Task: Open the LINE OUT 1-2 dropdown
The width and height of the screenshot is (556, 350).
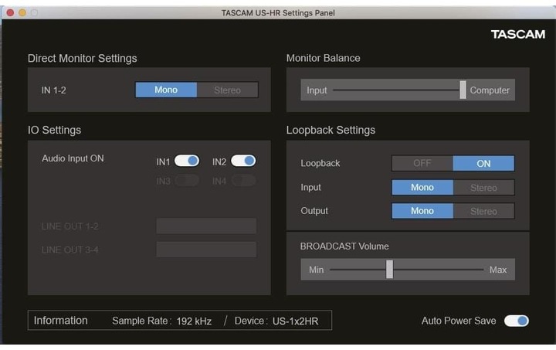Action: (x=206, y=226)
